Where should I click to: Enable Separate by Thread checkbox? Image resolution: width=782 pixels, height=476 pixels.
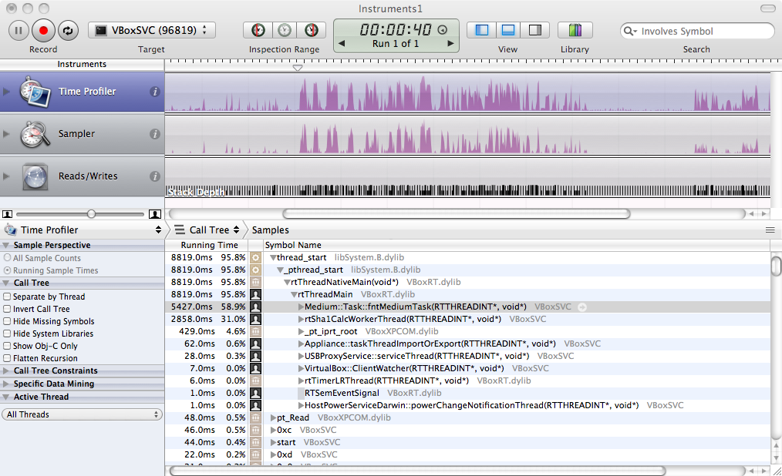[8, 297]
